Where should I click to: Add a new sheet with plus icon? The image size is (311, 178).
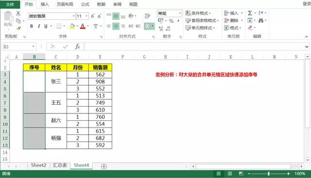[104, 166]
